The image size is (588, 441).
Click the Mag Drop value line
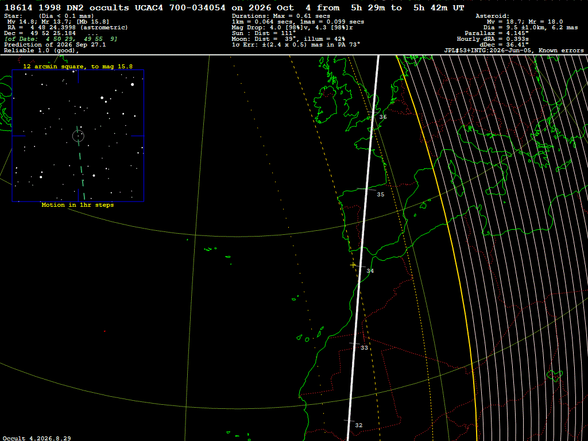[292, 28]
